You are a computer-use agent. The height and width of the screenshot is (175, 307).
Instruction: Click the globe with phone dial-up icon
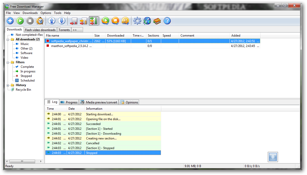tap(147, 21)
